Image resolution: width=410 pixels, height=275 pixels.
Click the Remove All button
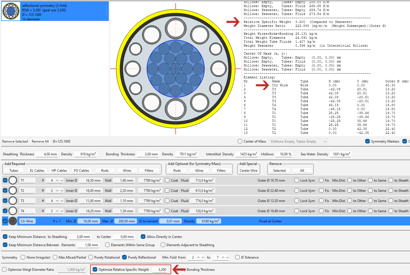pyautogui.click(x=40, y=141)
